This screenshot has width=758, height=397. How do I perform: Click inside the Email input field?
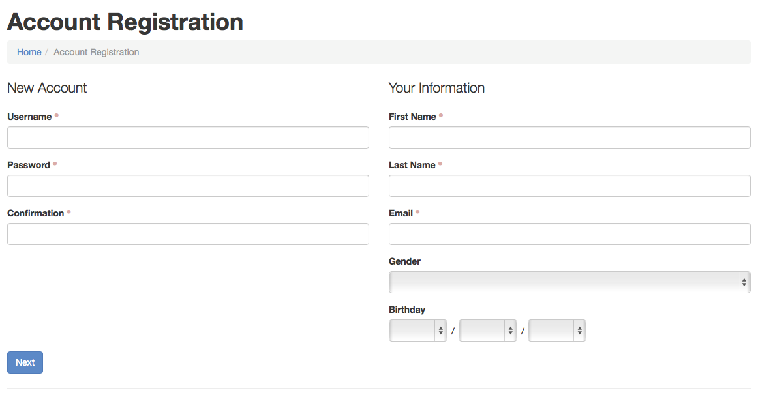[569, 234]
